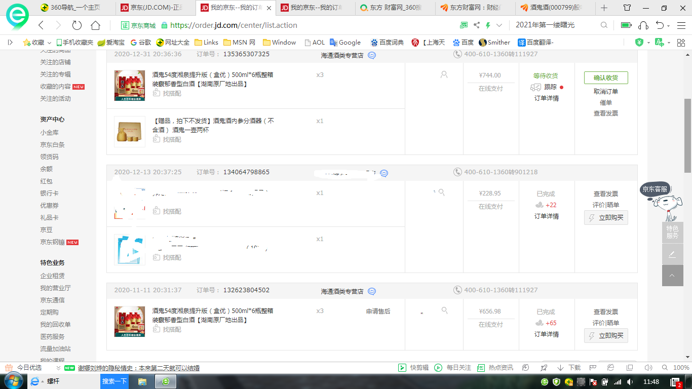Open 我的营业厅 in the sidebar
Screen dimensions: 692x389
tap(55, 288)
